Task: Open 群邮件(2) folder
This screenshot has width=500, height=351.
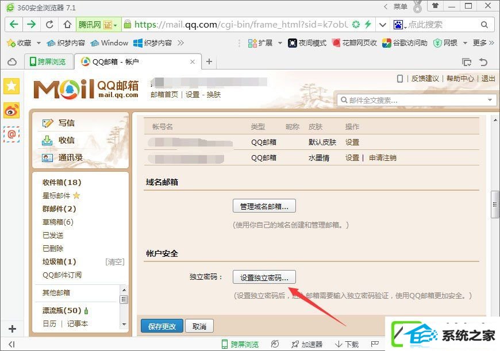Action: click(x=59, y=209)
